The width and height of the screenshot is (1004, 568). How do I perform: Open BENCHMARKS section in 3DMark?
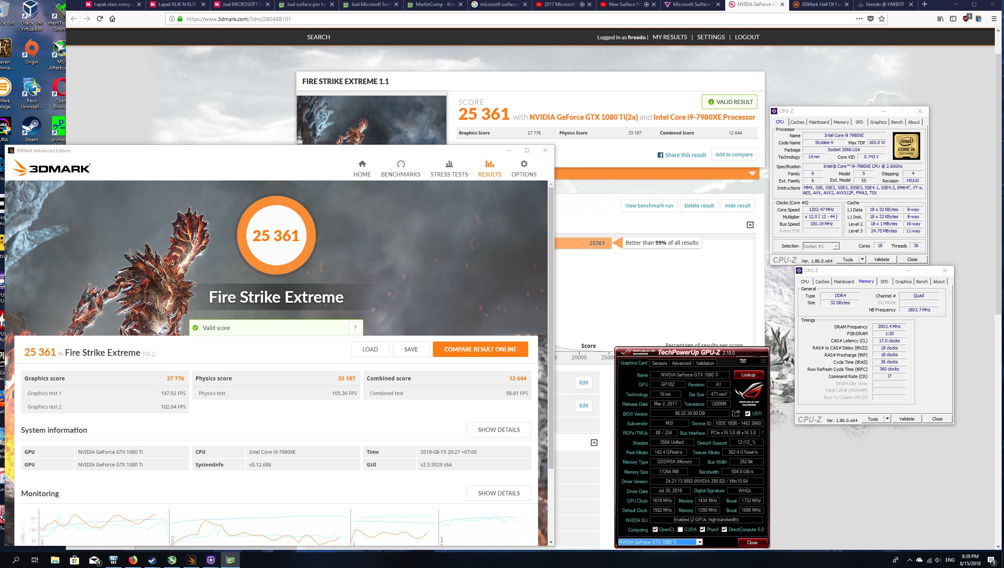[400, 169]
